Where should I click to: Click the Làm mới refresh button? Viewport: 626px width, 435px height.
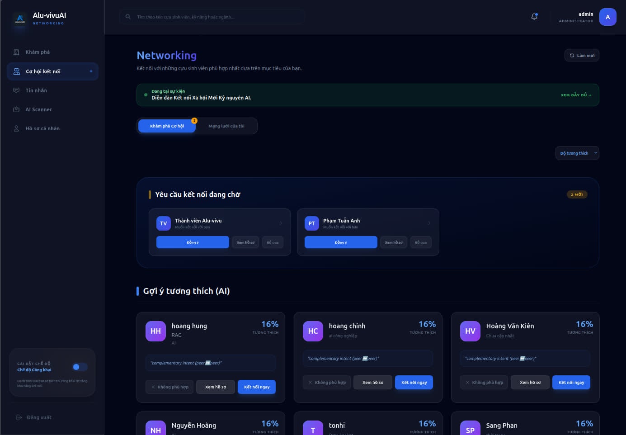(582, 55)
